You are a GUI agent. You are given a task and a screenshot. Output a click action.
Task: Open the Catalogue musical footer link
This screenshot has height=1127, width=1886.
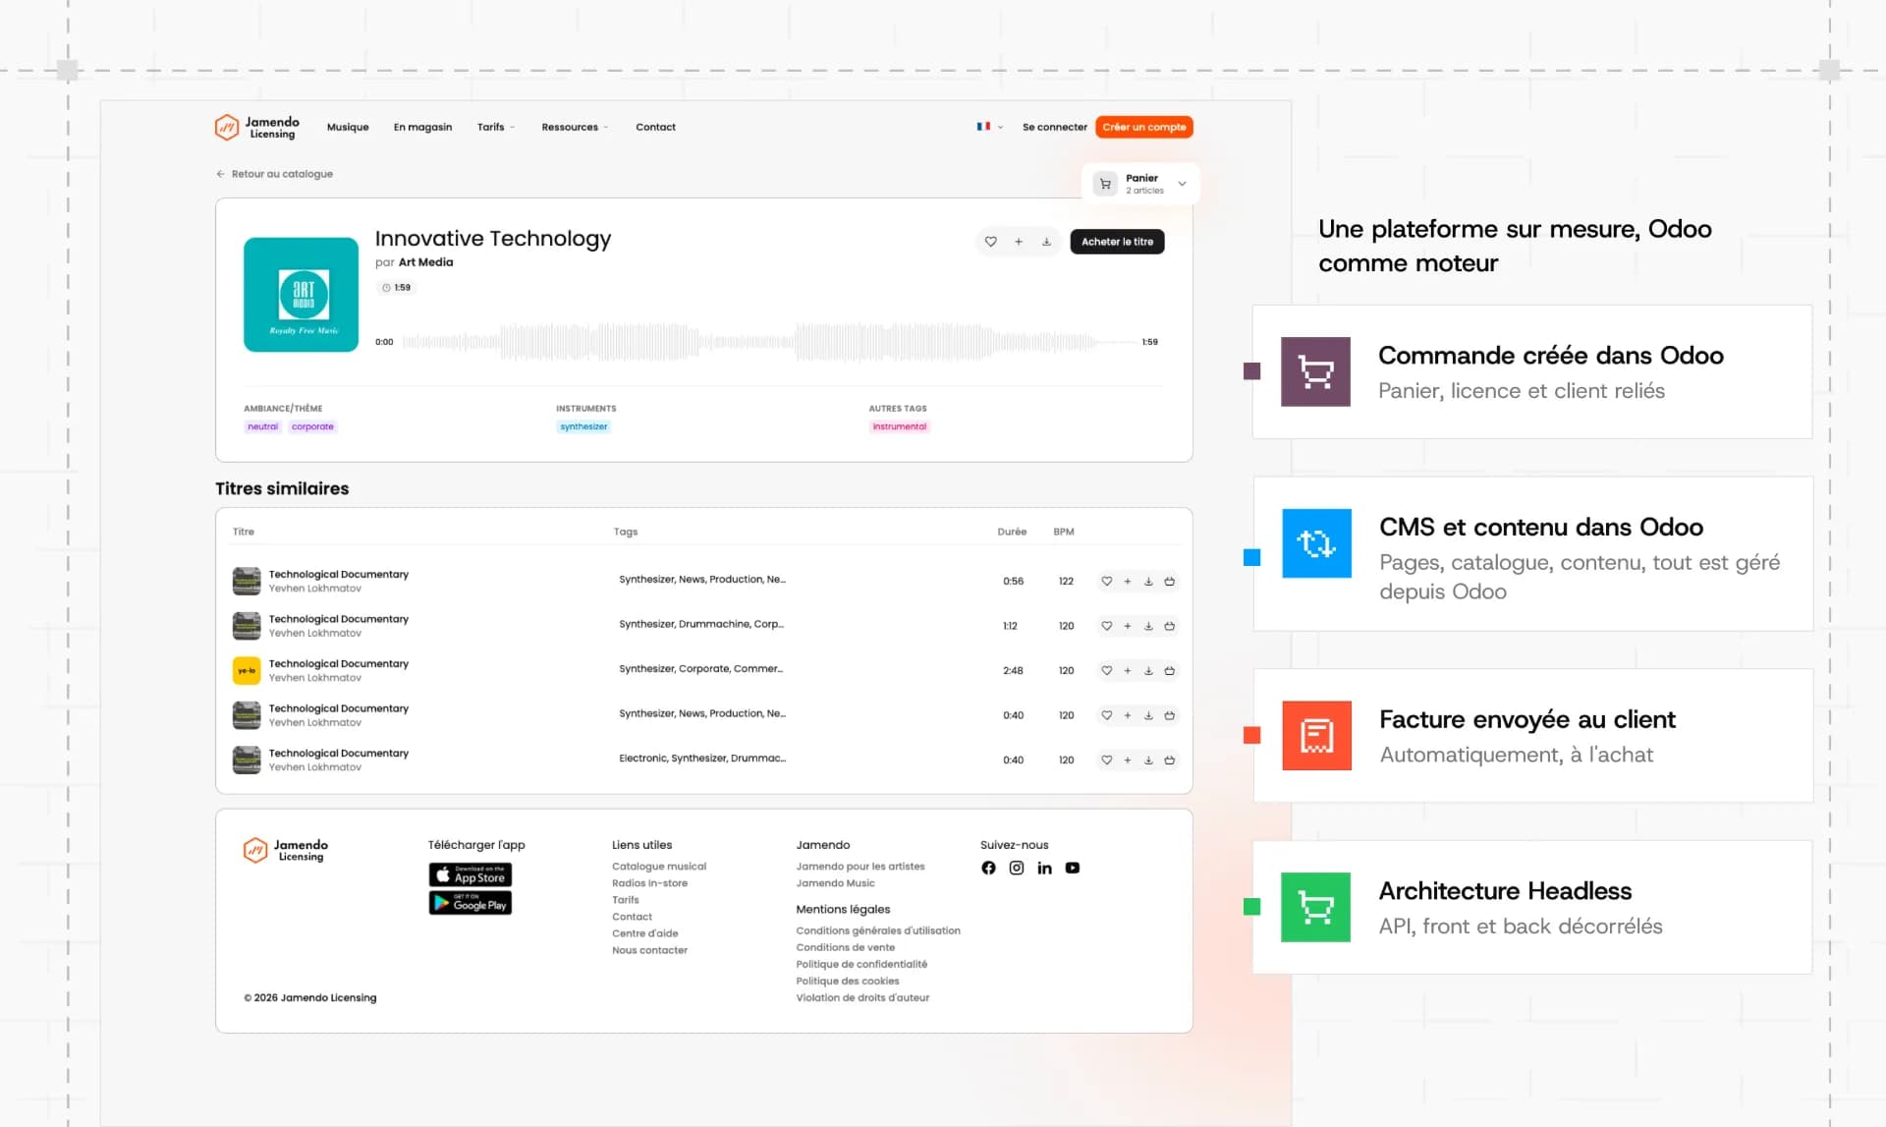(x=659, y=867)
